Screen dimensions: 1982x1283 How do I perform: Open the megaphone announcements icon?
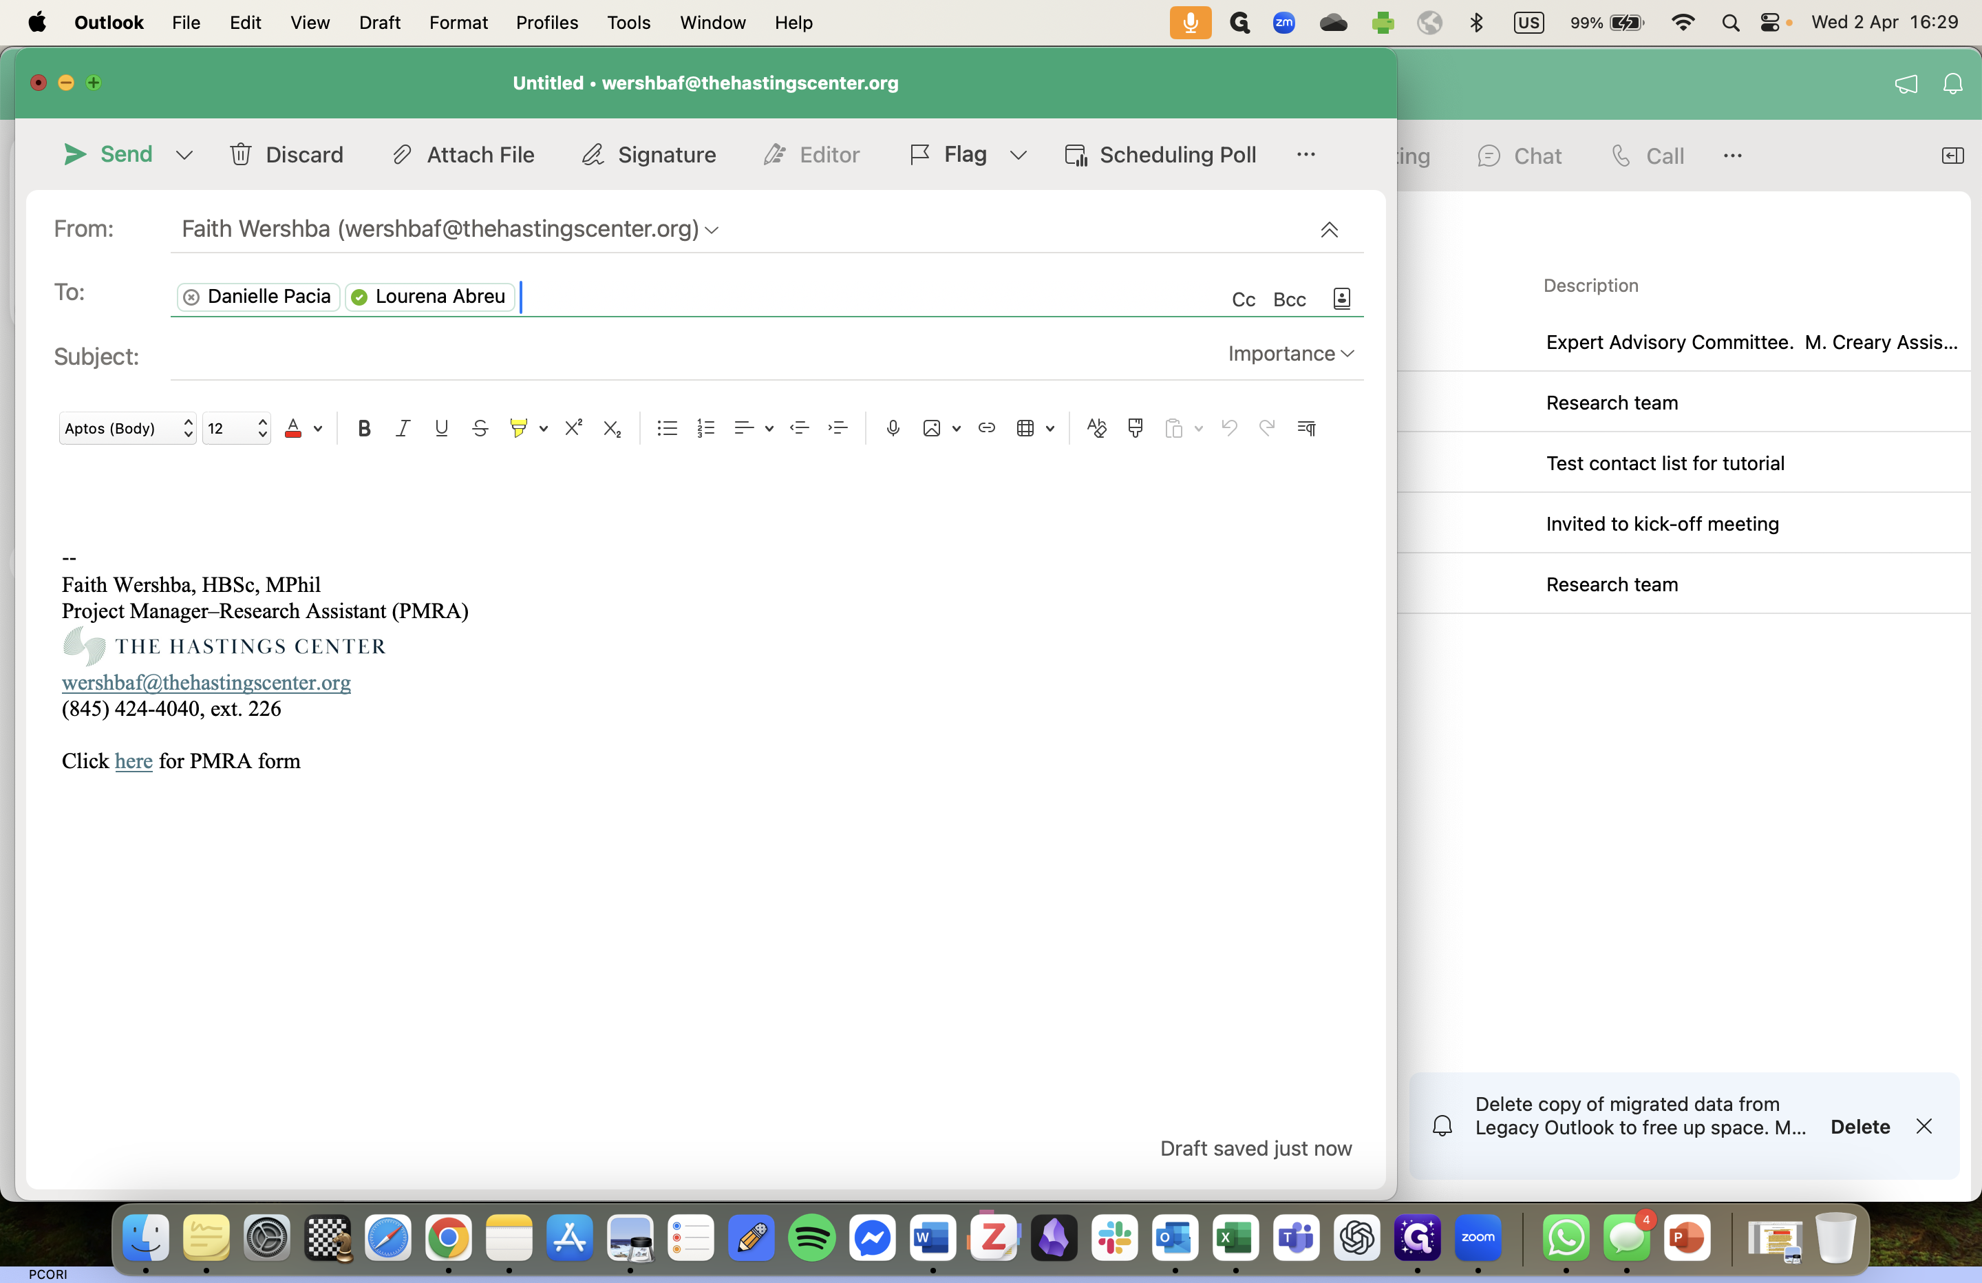click(1906, 84)
